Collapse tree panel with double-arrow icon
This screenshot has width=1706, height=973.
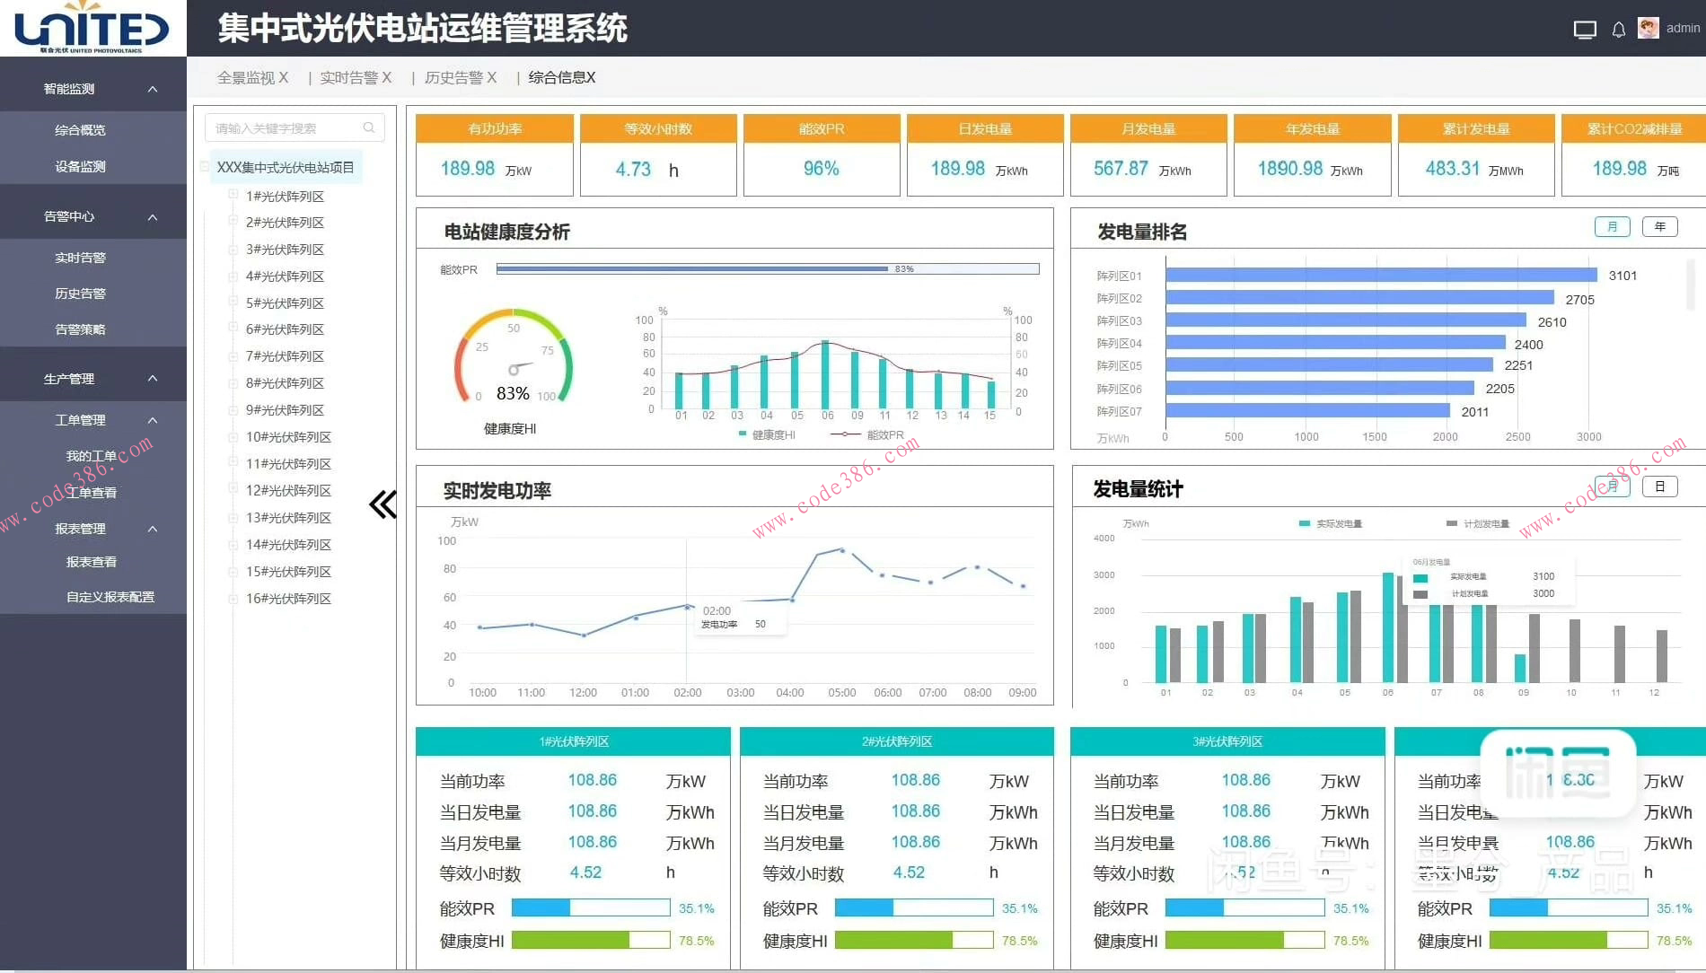click(383, 504)
